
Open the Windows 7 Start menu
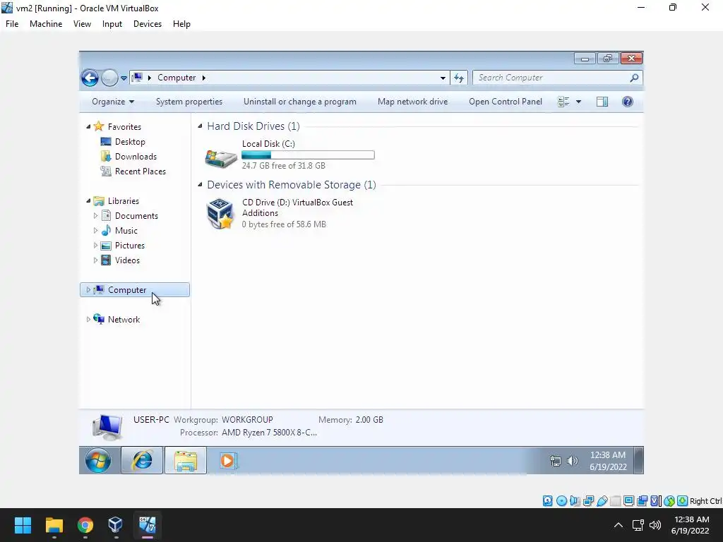[x=98, y=460]
